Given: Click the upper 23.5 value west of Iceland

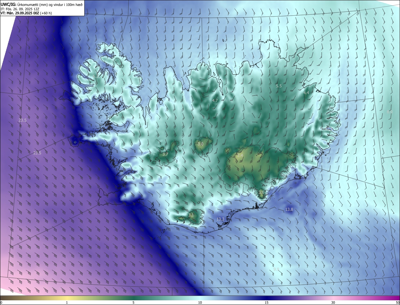Looking at the screenshot, I should (x=22, y=120).
